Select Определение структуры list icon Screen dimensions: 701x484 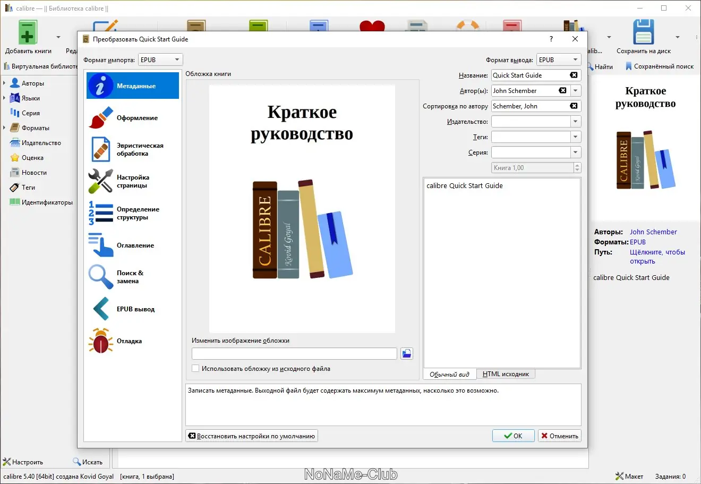coord(101,213)
